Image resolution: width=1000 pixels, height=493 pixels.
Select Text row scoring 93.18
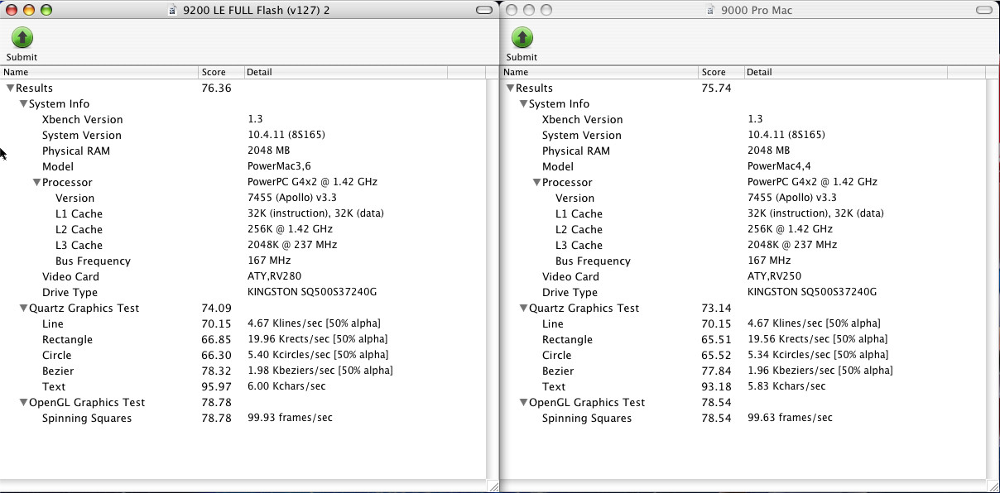(x=743, y=386)
